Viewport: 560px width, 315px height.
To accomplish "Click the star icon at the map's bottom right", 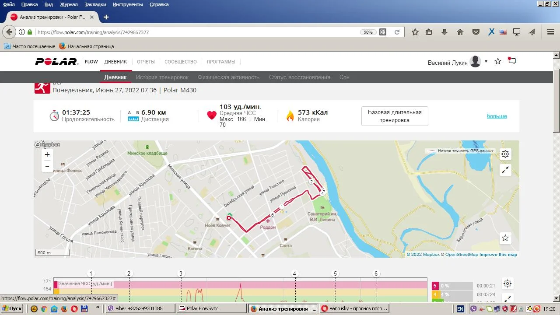I will [505, 238].
